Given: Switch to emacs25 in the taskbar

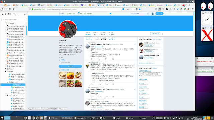Looking at the screenshot, I should tap(80, 118).
